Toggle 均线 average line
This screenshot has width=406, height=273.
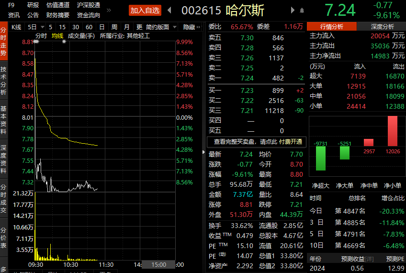(57, 36)
